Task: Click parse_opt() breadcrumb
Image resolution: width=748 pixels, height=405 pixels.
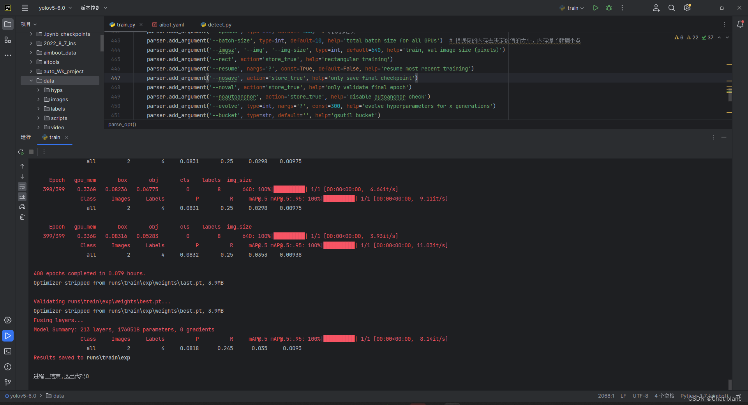Action: [122, 124]
